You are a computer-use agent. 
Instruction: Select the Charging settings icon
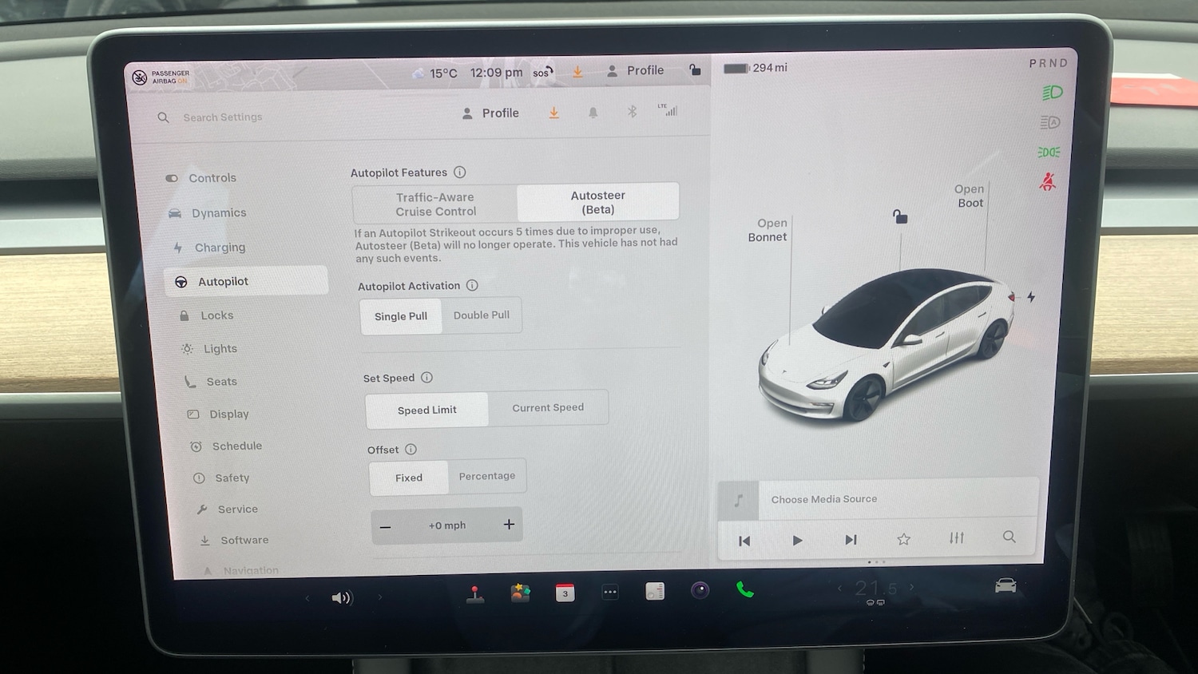point(179,248)
